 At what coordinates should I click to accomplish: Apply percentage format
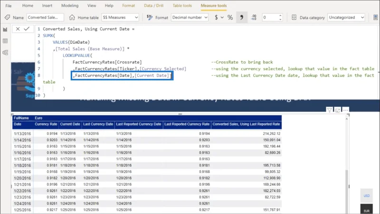pyautogui.click(x=230, y=18)
